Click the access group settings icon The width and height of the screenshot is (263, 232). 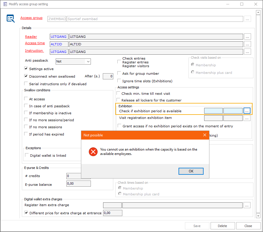point(10,19)
